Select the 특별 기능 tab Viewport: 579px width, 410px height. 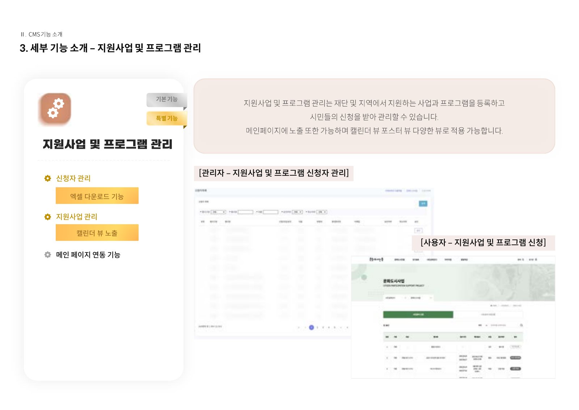(167, 118)
